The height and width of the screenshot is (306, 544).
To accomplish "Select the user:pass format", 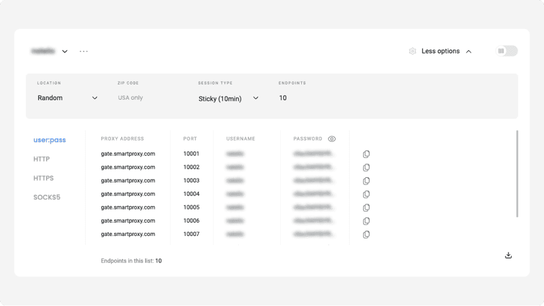I will click(x=49, y=139).
